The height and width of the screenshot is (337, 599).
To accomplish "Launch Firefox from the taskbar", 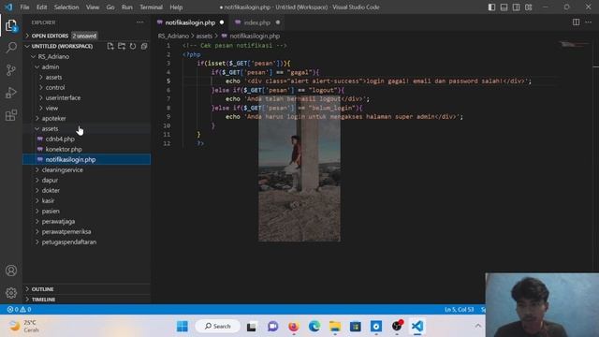I will pos(293,327).
